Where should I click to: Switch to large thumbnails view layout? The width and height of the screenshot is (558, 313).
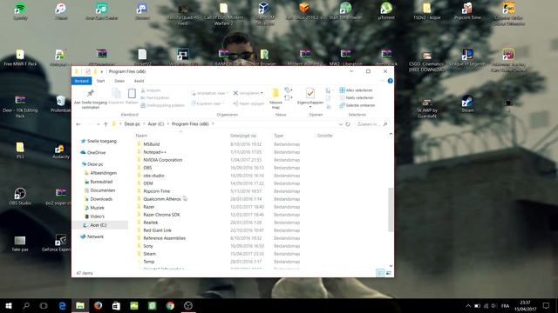[388, 273]
